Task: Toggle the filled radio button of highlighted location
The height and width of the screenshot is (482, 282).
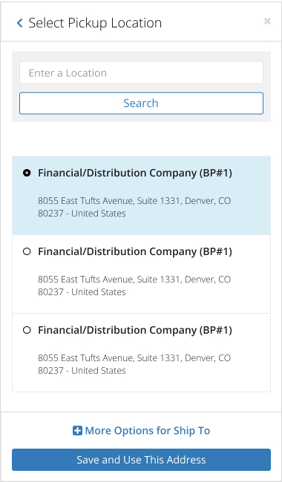Action: pyautogui.click(x=27, y=173)
